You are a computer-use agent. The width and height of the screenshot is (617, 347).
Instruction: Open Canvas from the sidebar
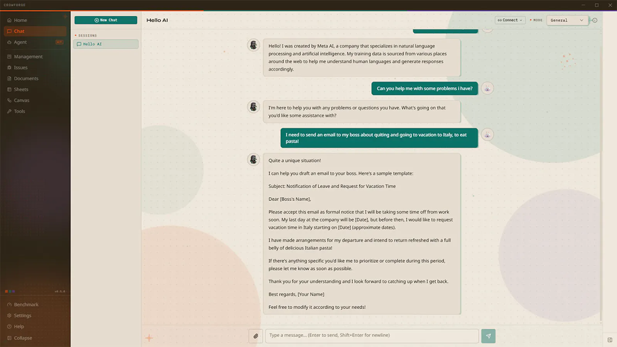click(x=35, y=100)
